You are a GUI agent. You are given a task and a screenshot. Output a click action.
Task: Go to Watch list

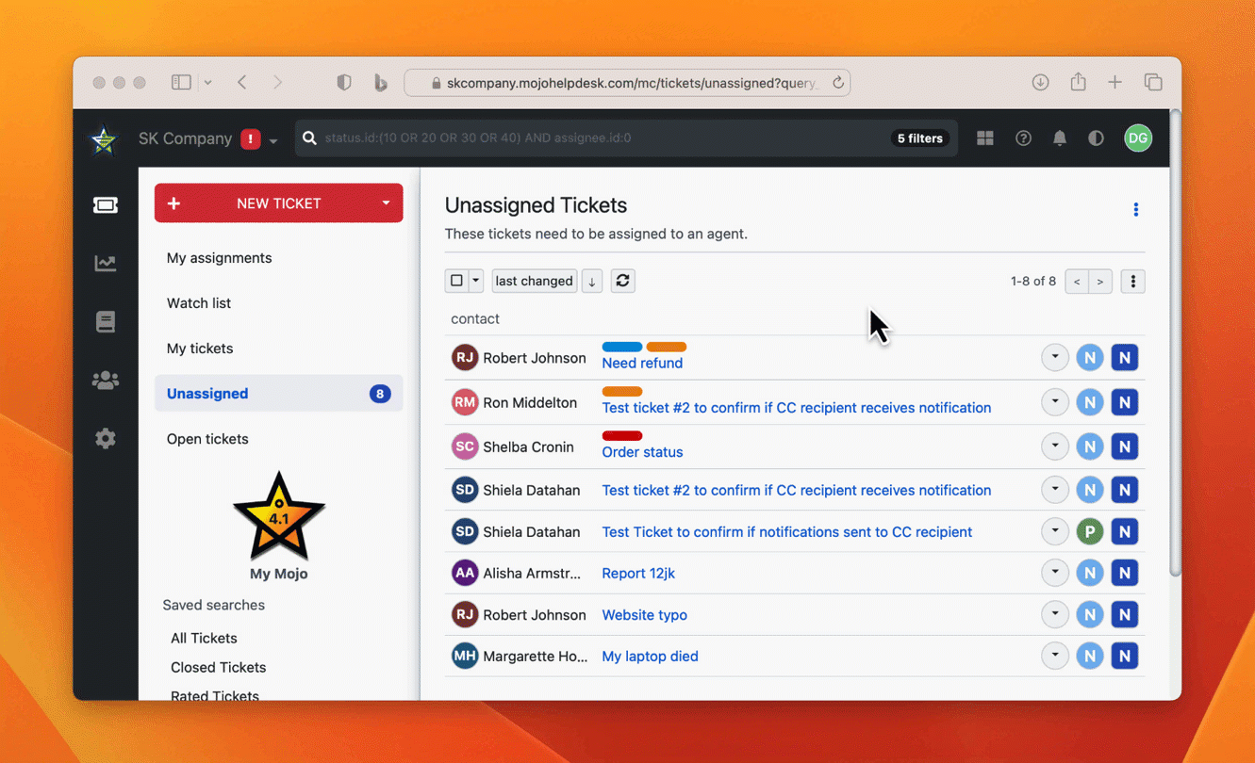pyautogui.click(x=199, y=303)
